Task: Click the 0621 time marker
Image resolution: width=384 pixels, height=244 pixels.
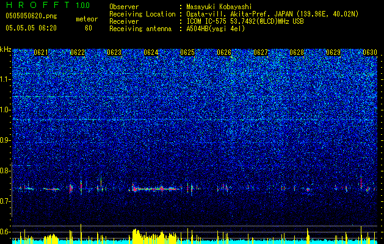Action: 41,52
